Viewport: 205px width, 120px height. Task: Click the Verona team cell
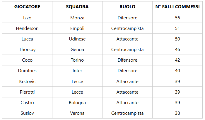click(77, 113)
